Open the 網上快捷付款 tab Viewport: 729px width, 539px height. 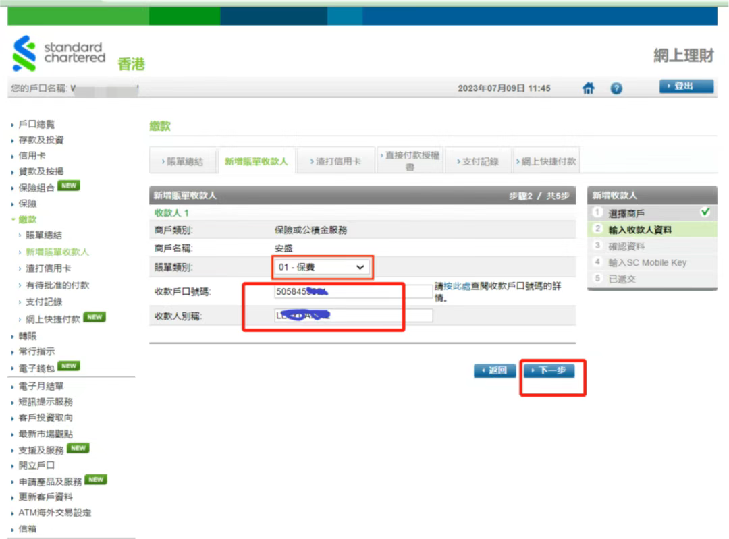click(546, 161)
